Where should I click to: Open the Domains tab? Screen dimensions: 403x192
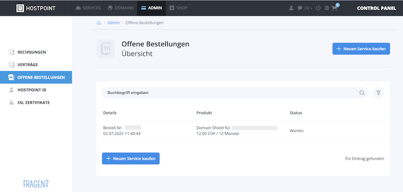point(120,8)
